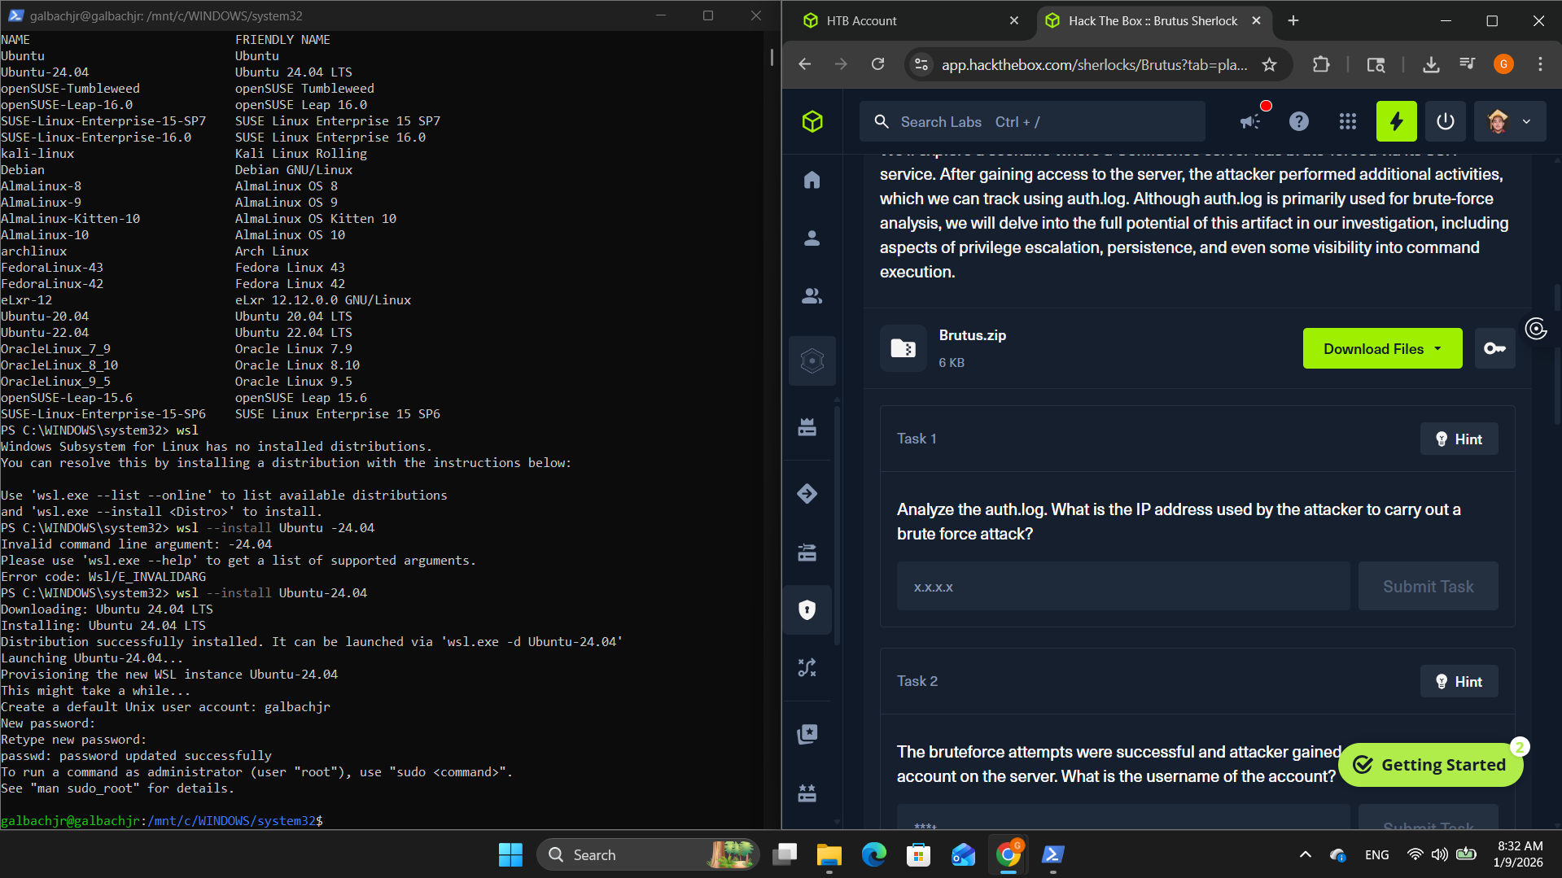The width and height of the screenshot is (1562, 878).
Task: Open the starred collection sidebar icon
Action: 807,734
